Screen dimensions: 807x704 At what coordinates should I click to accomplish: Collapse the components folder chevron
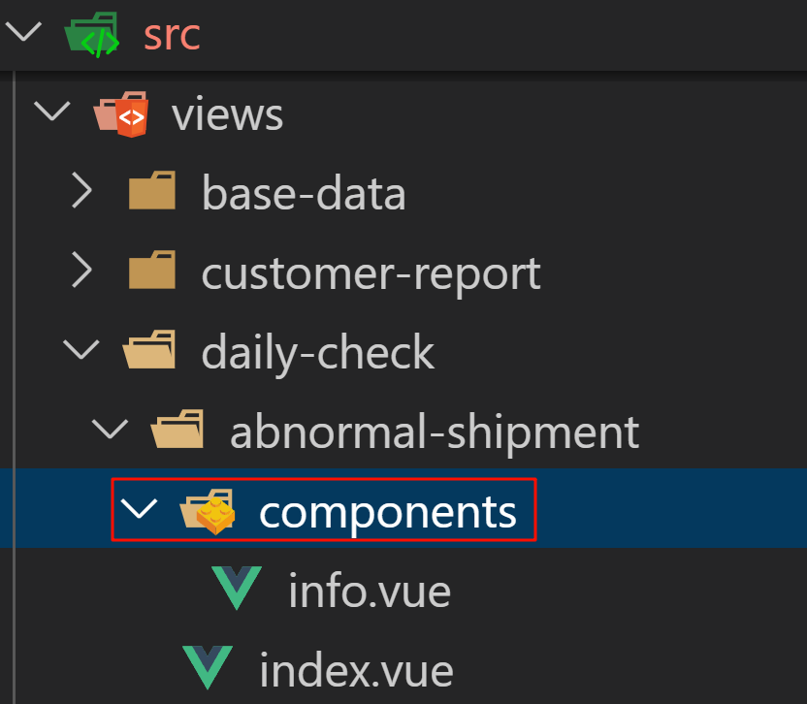click(139, 508)
